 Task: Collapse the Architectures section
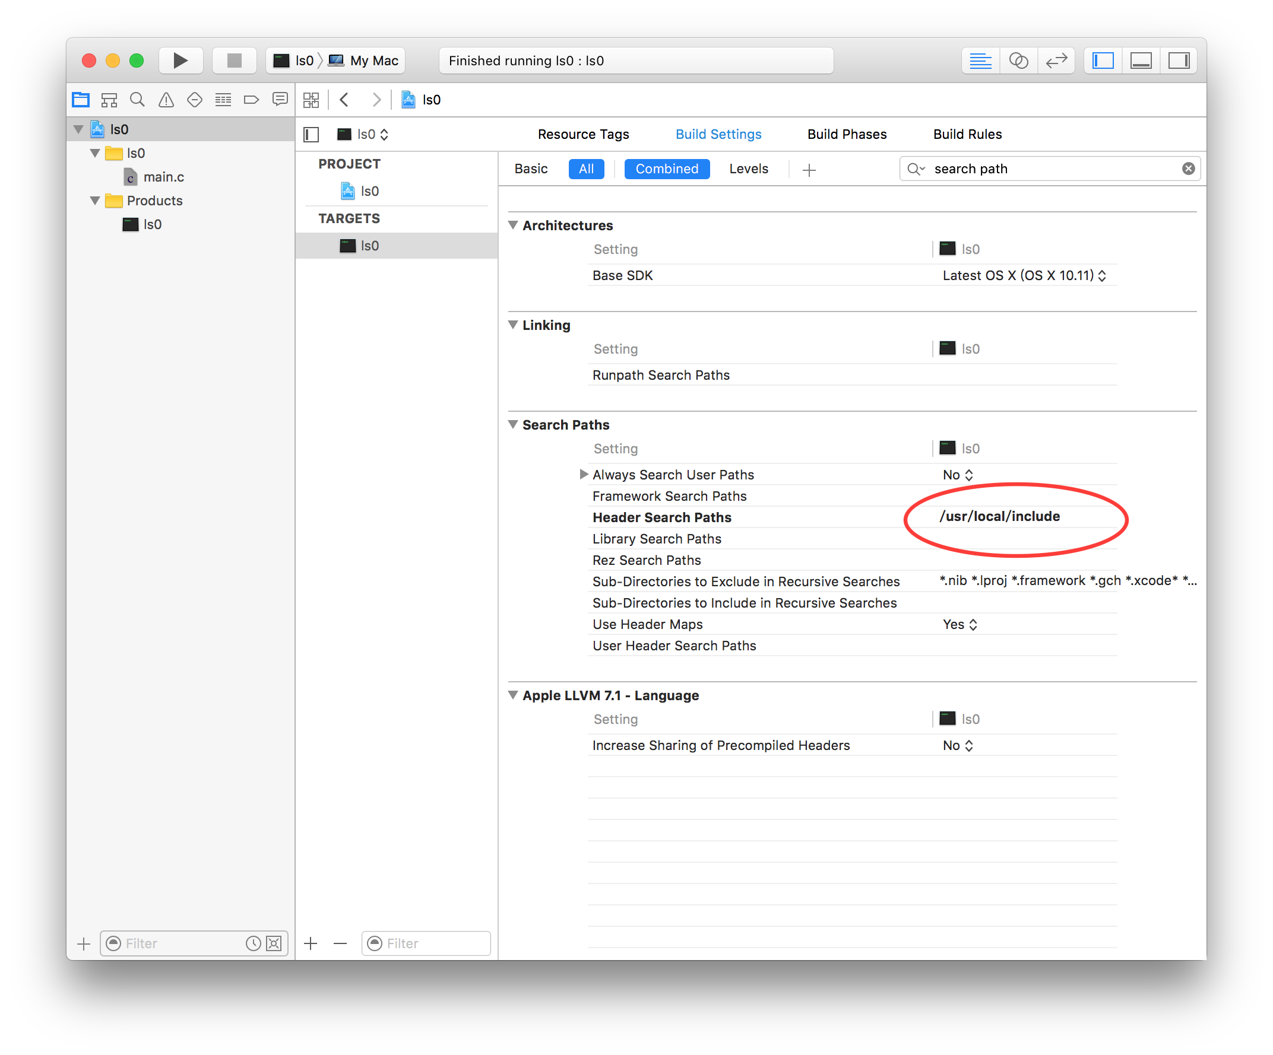pos(513,225)
